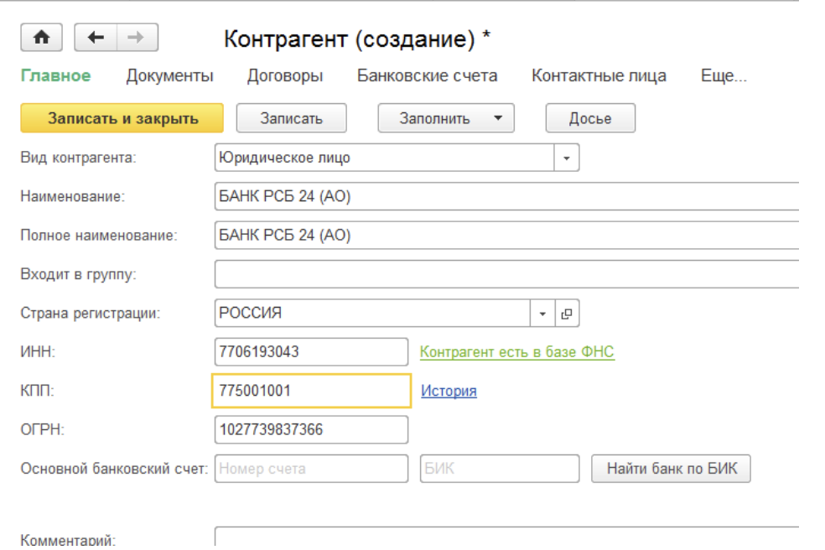825x550 pixels.
Task: Click into the ИНН field
Action: (x=311, y=352)
